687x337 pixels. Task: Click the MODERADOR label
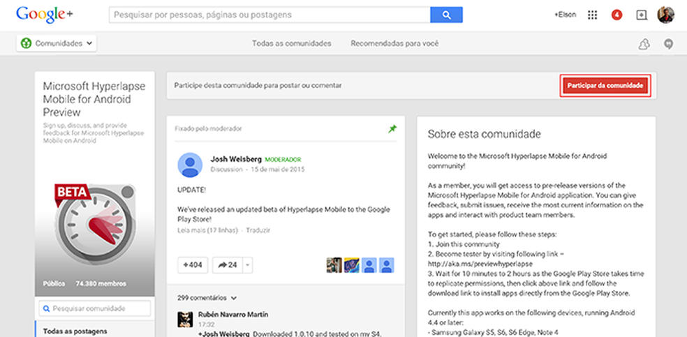283,160
